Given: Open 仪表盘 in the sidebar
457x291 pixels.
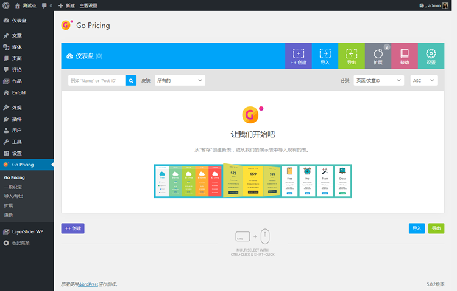Looking at the screenshot, I should point(27,21).
